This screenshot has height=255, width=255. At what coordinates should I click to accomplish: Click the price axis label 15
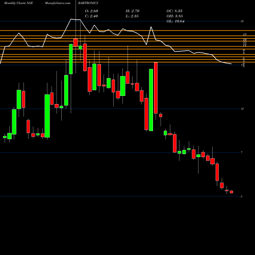(x=245, y=35)
